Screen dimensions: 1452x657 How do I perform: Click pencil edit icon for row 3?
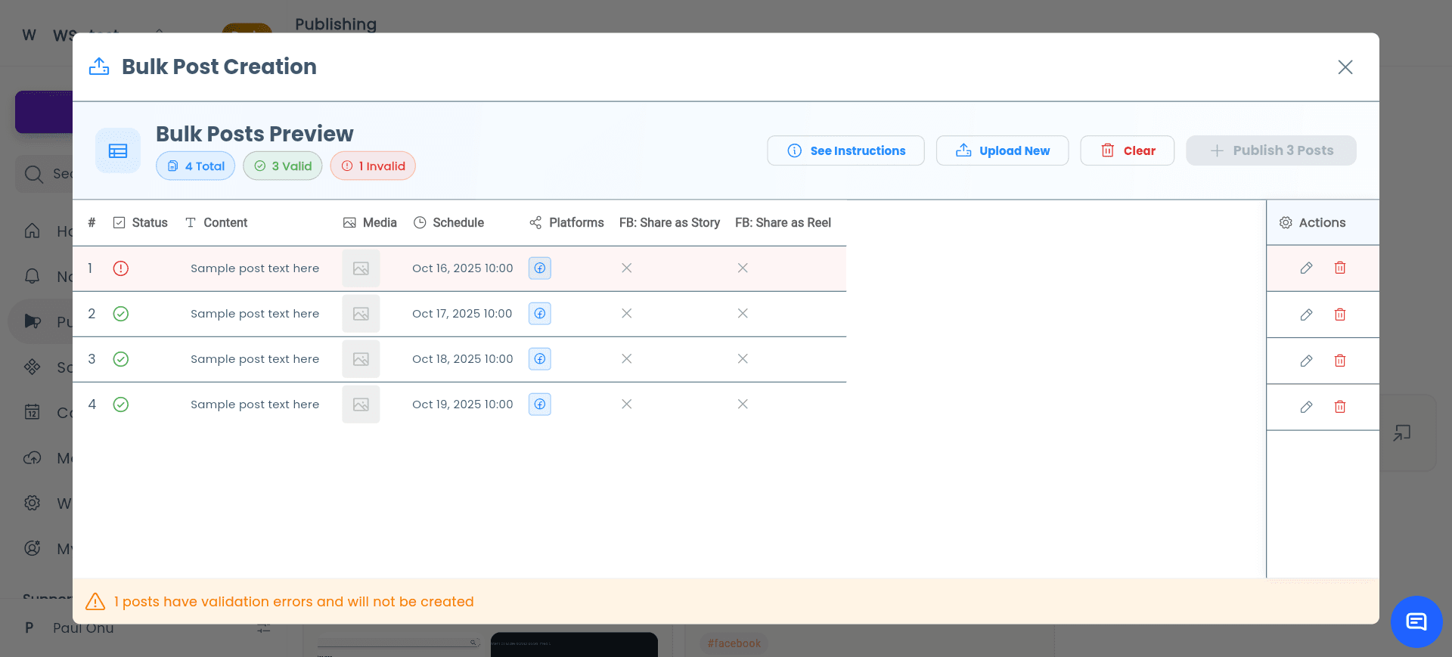point(1306,361)
